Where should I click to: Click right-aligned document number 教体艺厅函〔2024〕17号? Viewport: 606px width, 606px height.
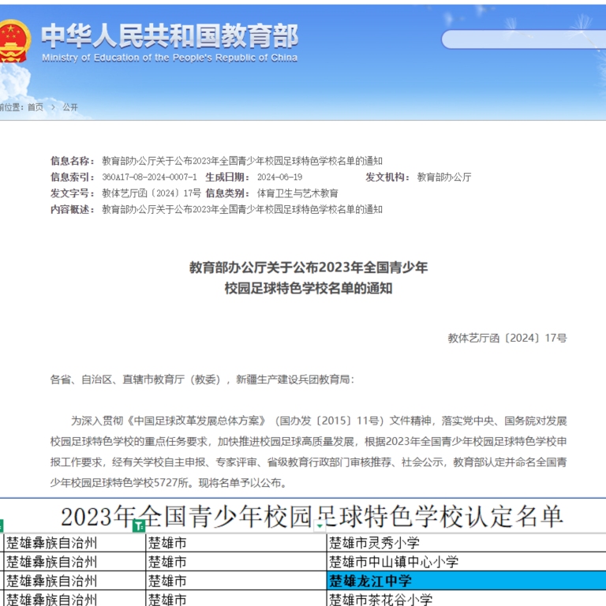[507, 339]
